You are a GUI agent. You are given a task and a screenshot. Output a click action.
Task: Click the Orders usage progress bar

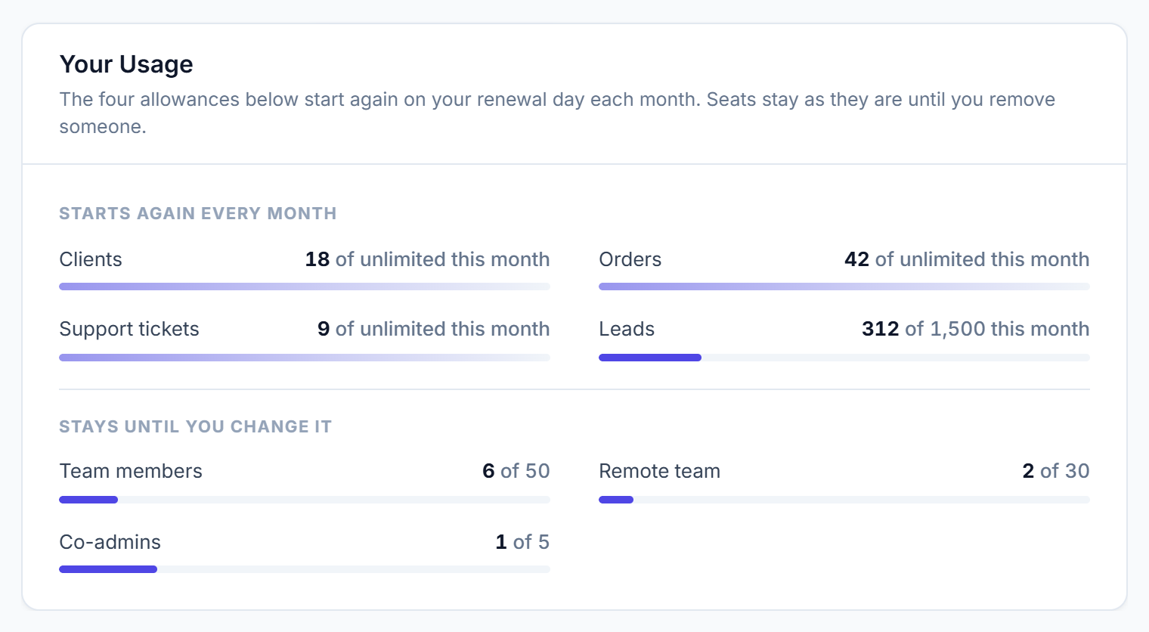(x=844, y=287)
